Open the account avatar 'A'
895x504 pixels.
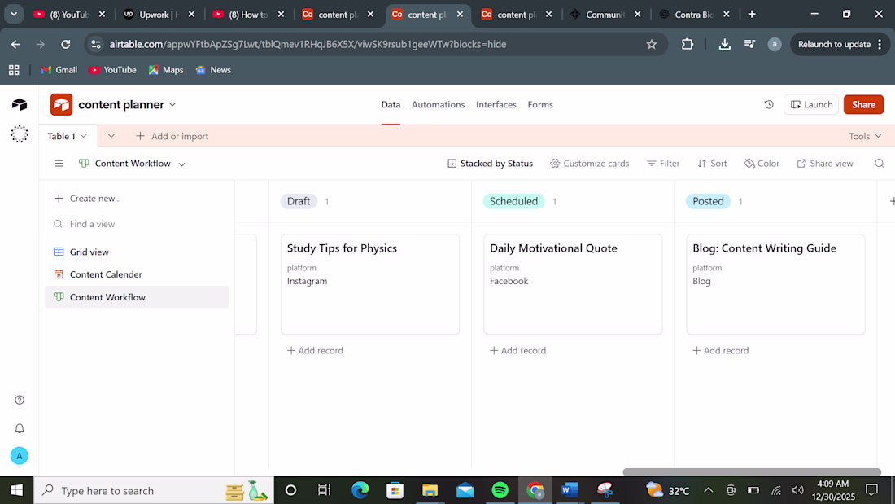20,455
